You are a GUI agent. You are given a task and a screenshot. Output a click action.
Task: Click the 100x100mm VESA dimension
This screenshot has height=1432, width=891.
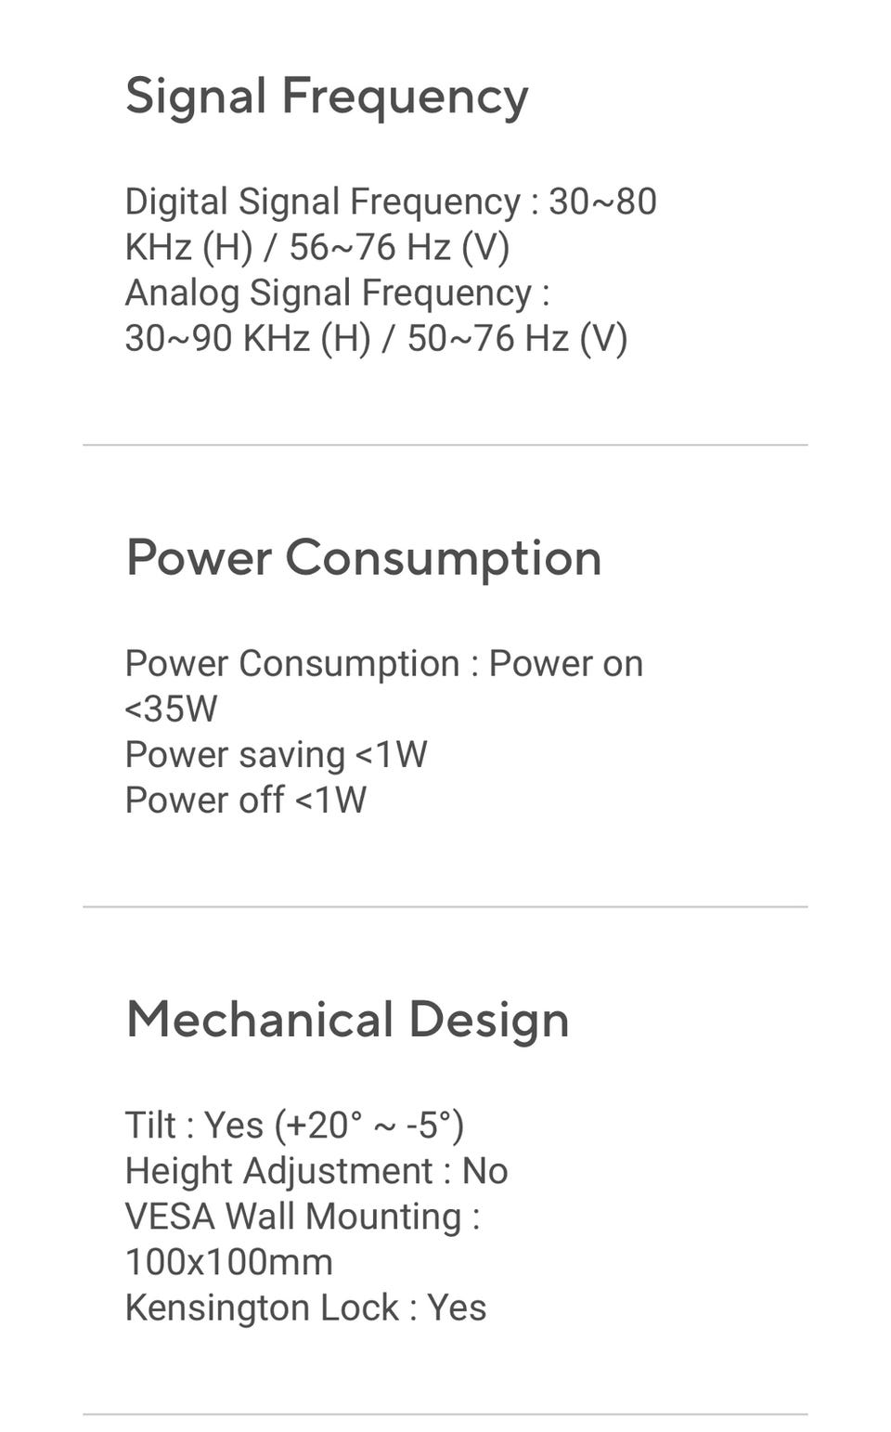coord(229,1262)
